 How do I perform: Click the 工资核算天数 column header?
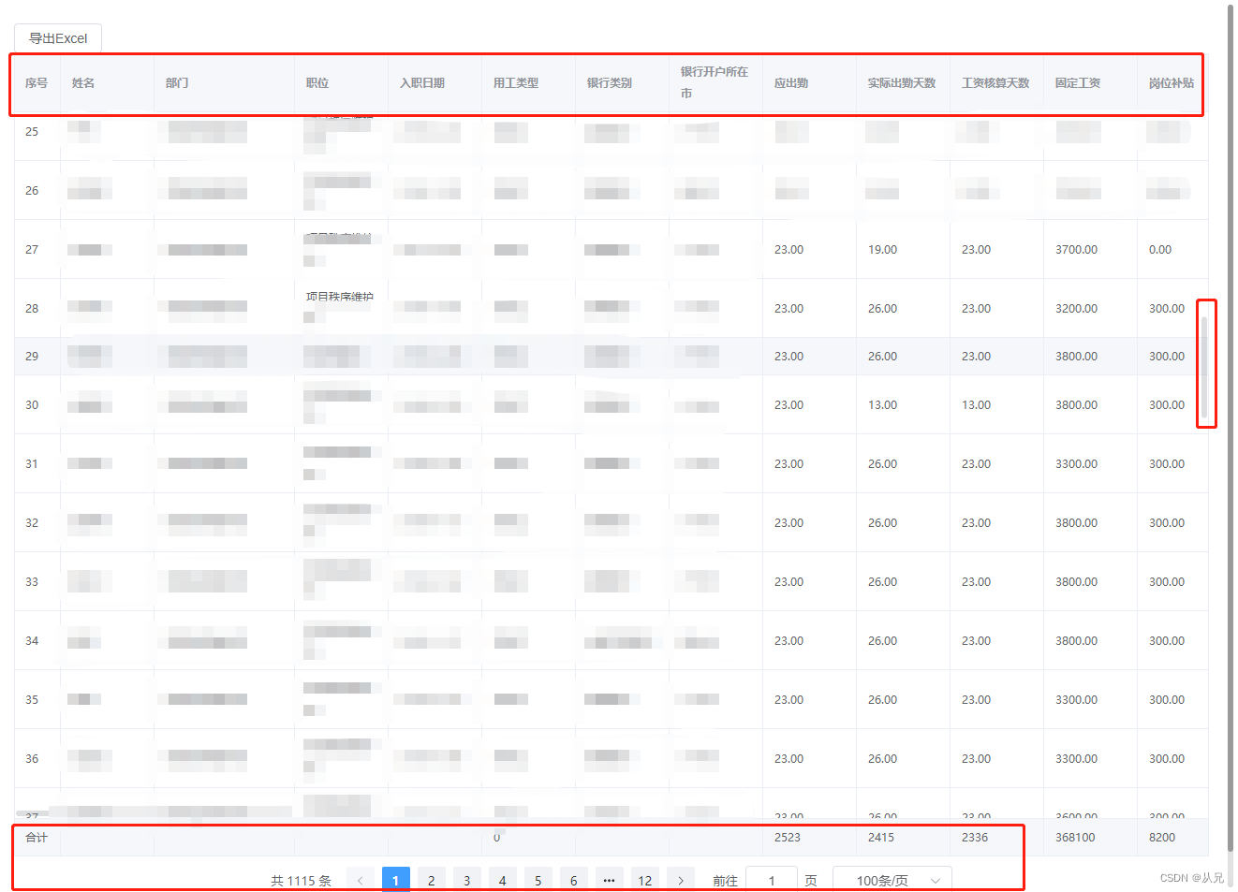point(995,83)
